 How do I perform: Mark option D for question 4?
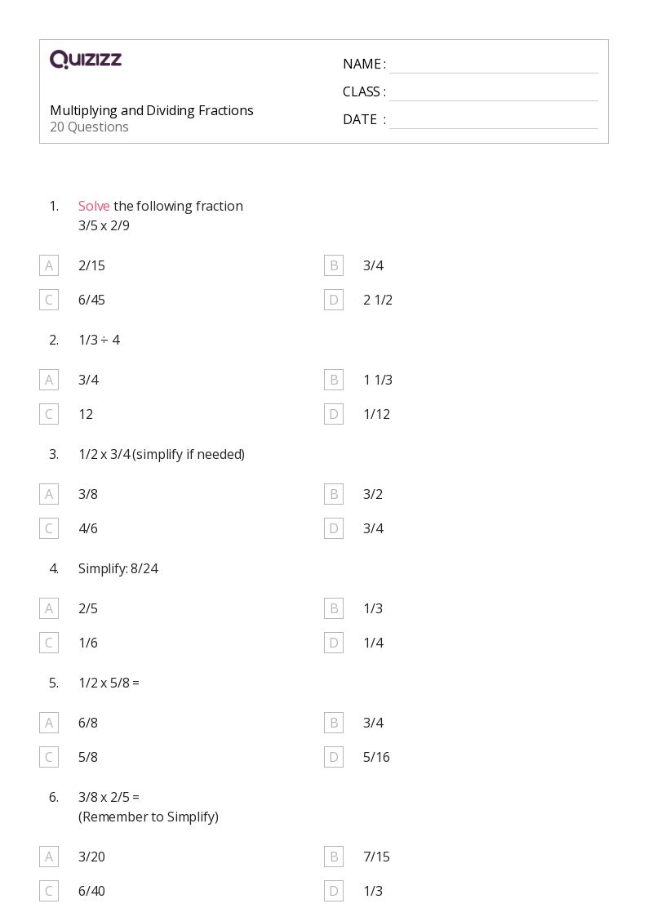pos(333,643)
